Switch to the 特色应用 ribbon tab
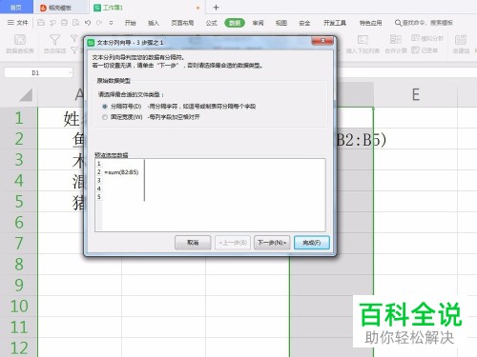The image size is (477, 357). tap(370, 23)
